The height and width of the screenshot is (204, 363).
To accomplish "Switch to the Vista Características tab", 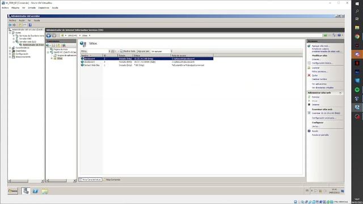I will click(x=91, y=180).
